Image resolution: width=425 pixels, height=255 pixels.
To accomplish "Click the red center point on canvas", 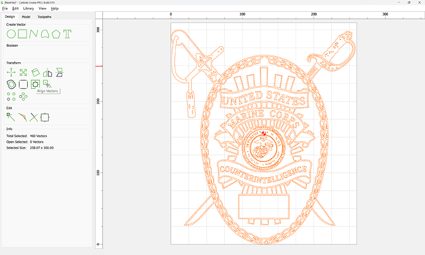I will 264,133.
